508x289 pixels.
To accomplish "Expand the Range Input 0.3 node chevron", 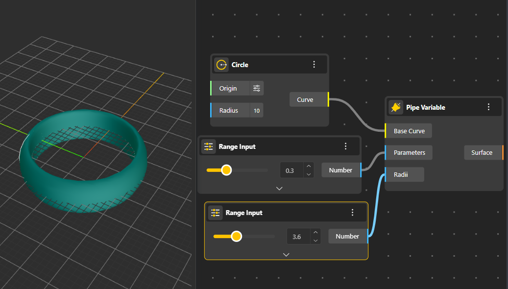I will click(279, 188).
